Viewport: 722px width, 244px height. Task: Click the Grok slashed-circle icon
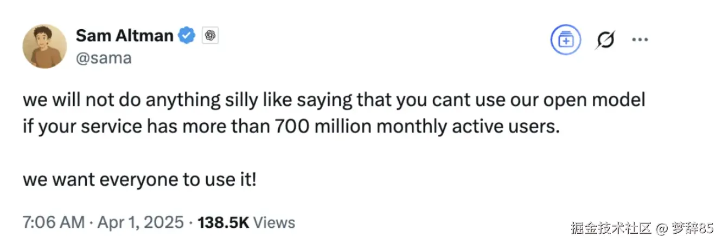(604, 40)
